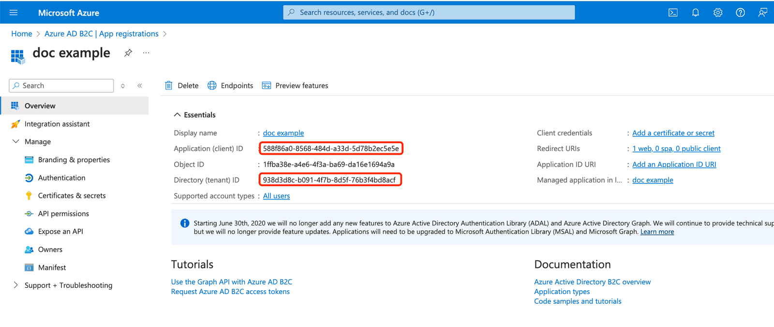Screen dimensions: 774x327
Task: Click the sidebar Search field
Action: click(x=61, y=86)
